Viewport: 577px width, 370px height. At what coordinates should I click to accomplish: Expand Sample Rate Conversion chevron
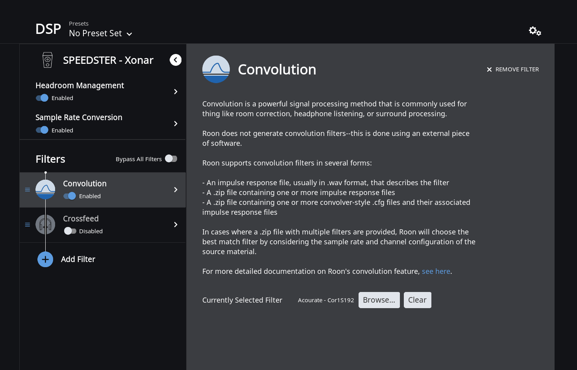176,124
